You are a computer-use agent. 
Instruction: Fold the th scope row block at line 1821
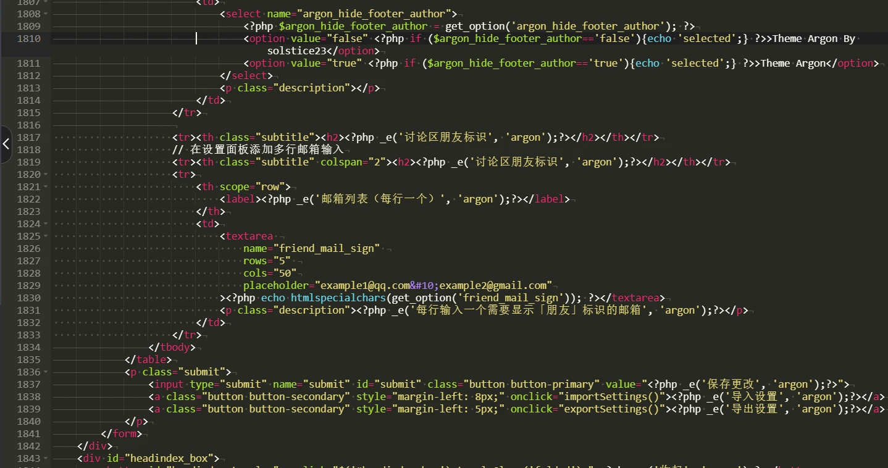click(x=46, y=186)
